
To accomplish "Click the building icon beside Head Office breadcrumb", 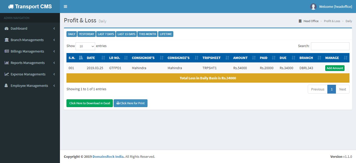I will 300,21.
